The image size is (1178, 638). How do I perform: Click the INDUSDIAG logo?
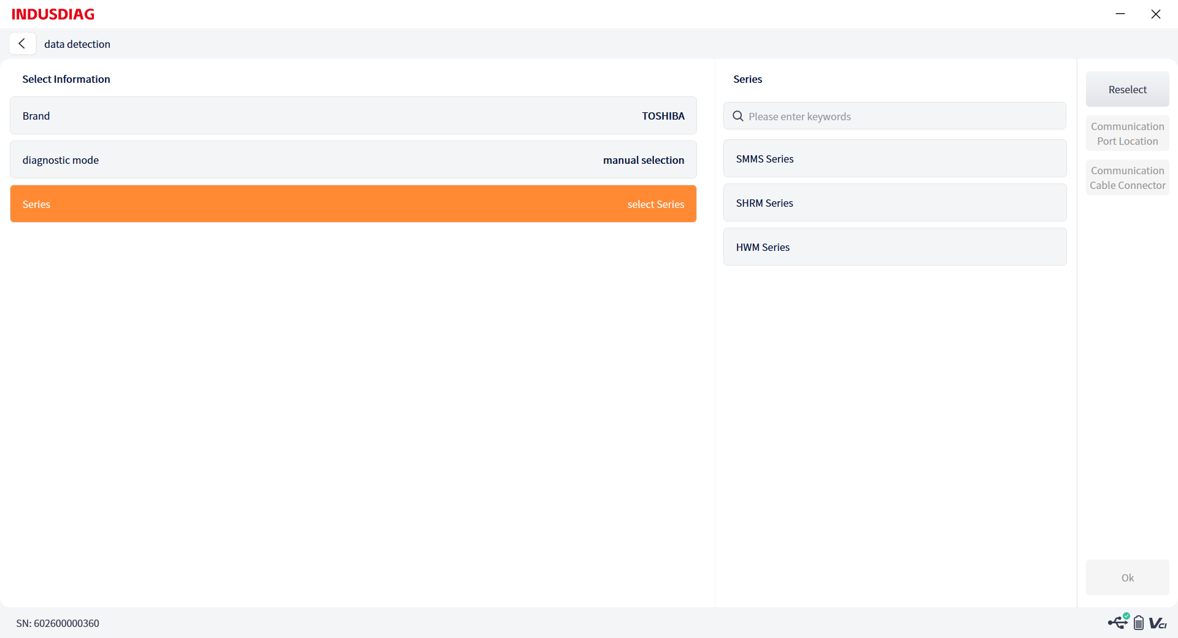pos(53,14)
